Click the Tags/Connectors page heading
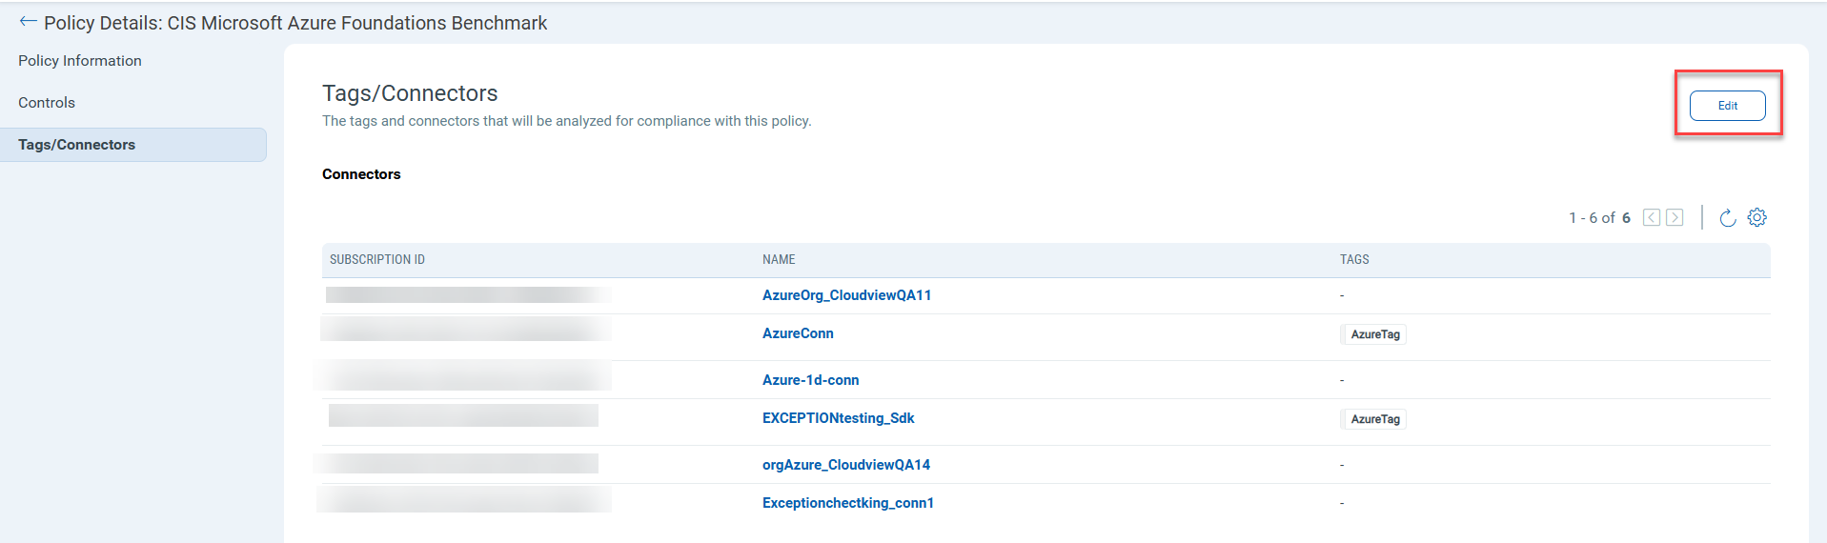The width and height of the screenshot is (1827, 543). 410,93
